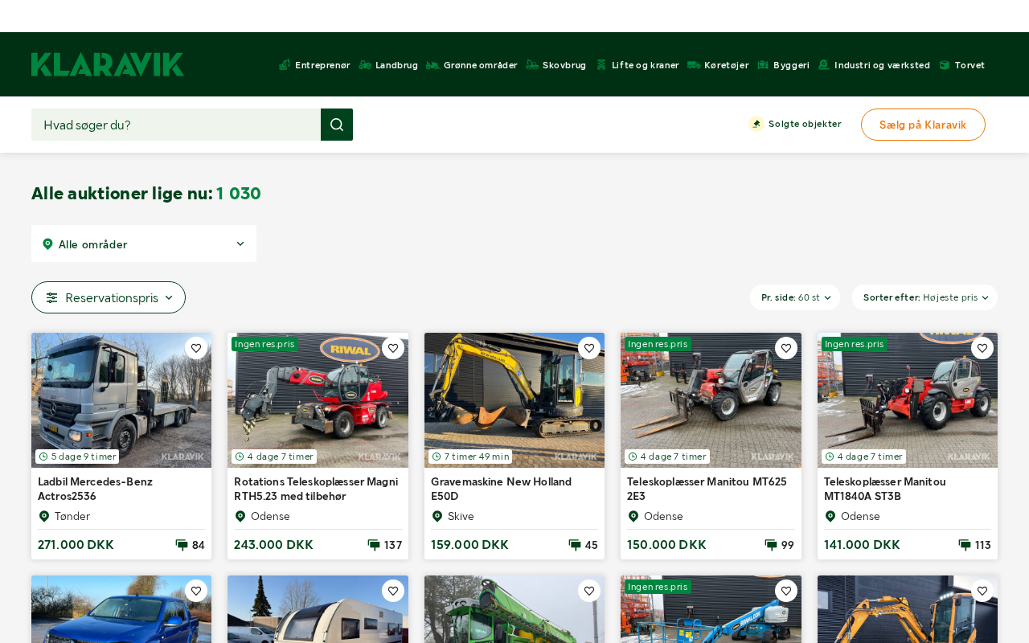
Task: Open the Køretøjer menu item
Action: pyautogui.click(x=726, y=65)
